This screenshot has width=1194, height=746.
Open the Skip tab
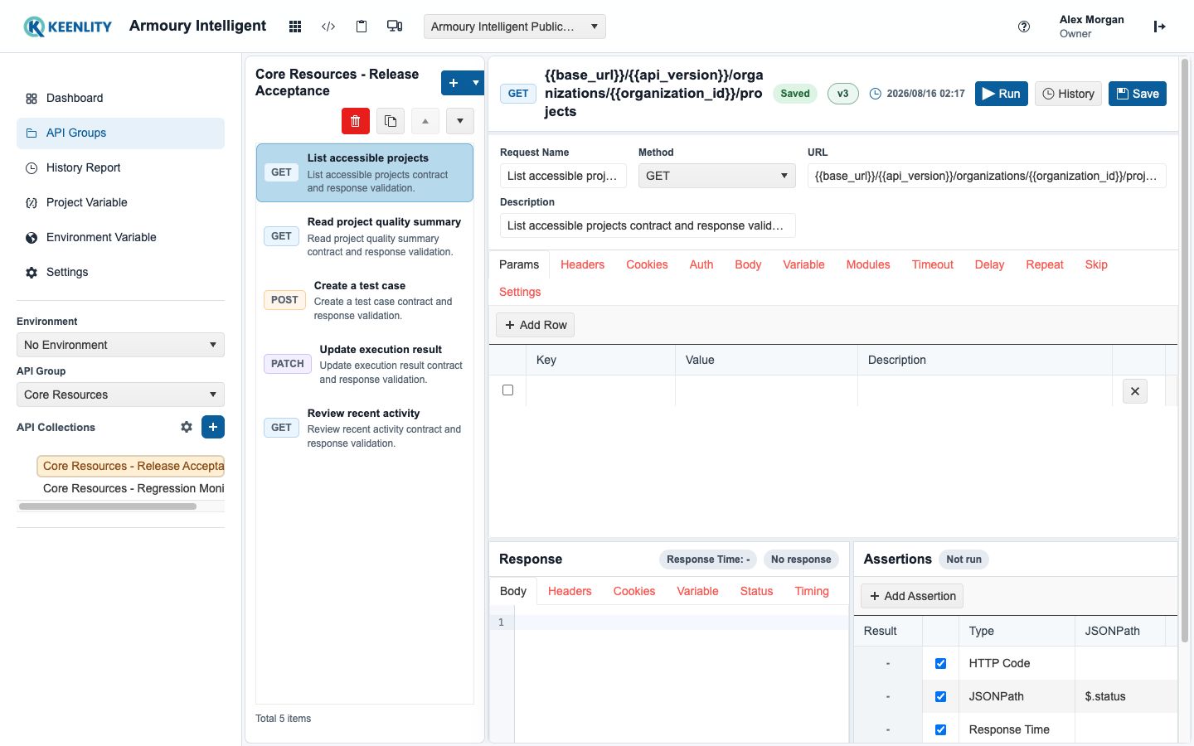click(1096, 264)
